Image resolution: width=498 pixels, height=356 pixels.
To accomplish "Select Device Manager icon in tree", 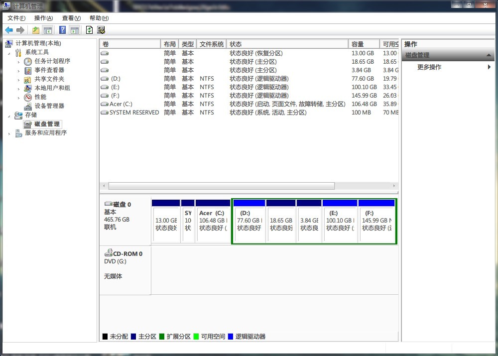I will (x=28, y=106).
